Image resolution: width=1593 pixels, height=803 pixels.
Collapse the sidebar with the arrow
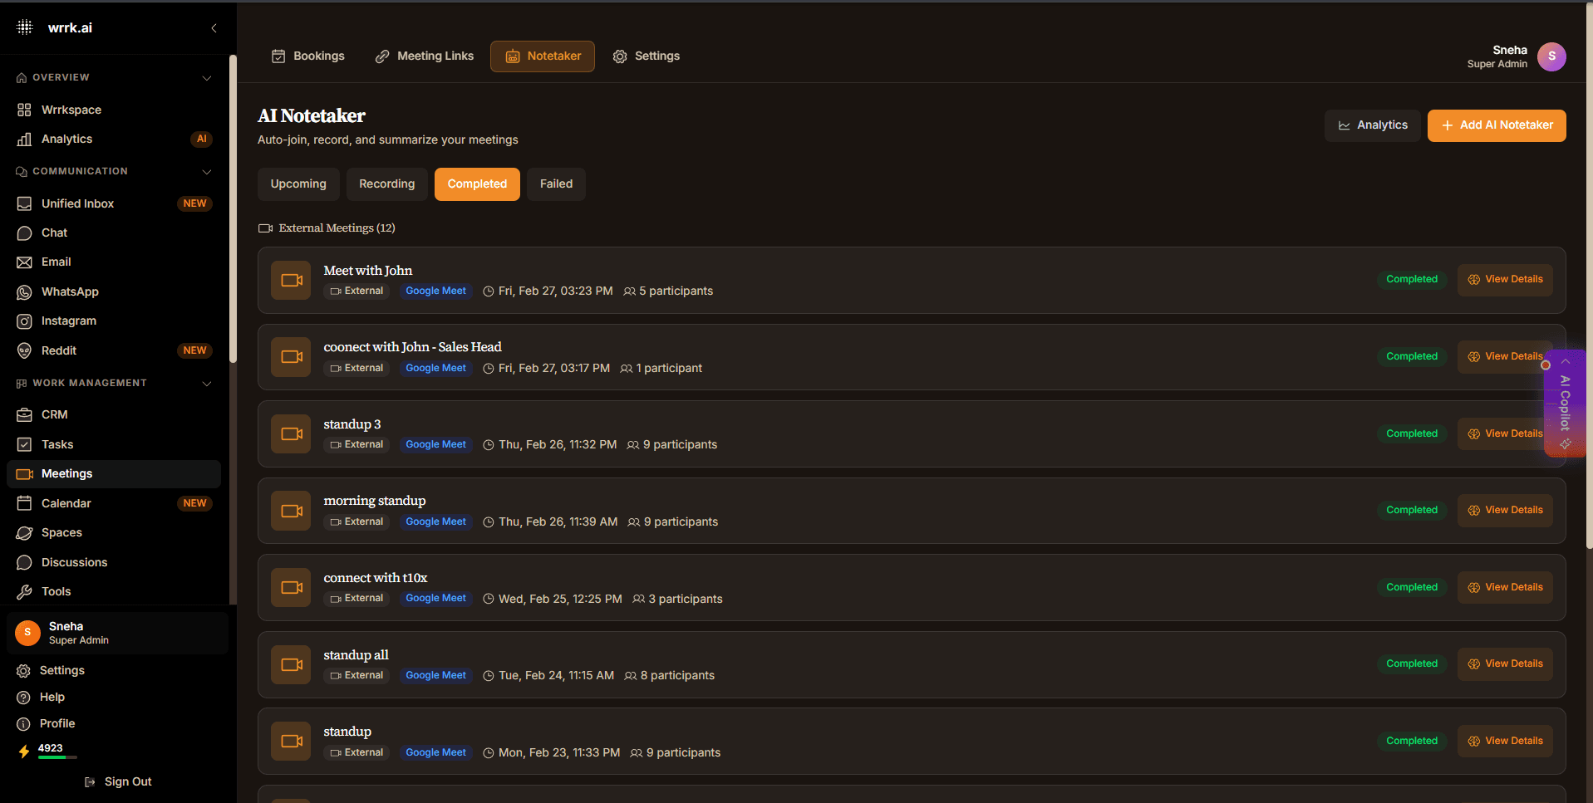point(214,28)
